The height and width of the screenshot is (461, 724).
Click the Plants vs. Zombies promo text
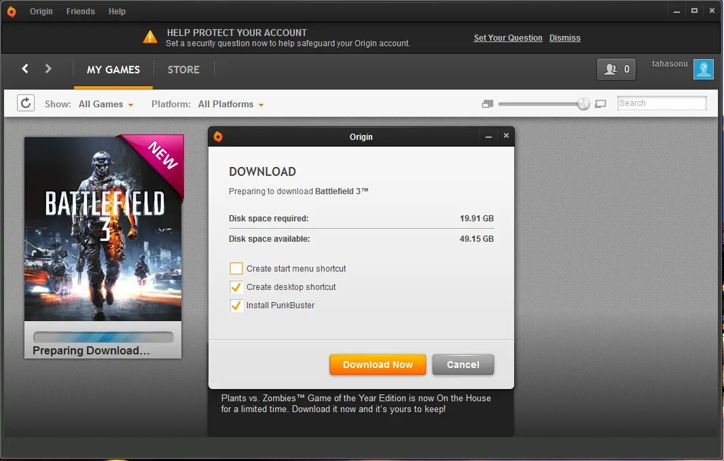click(x=356, y=403)
